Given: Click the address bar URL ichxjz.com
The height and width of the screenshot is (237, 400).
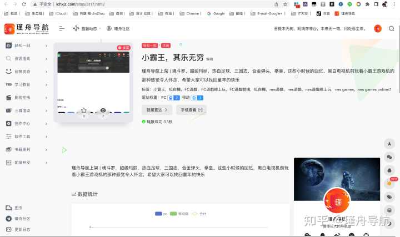Looking at the screenshot, I should click(x=80, y=4).
